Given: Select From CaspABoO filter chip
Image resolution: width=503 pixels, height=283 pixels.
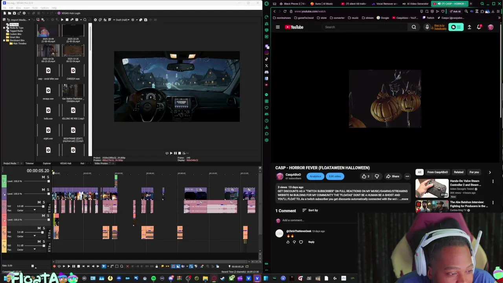Looking at the screenshot, I should point(437,172).
